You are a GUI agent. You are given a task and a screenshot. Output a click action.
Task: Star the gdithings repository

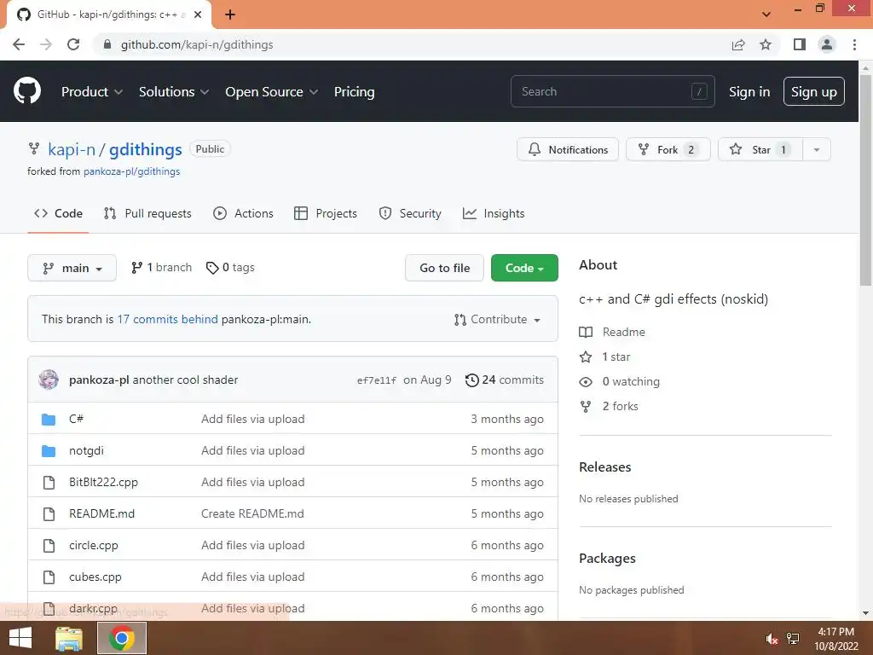[x=760, y=149]
